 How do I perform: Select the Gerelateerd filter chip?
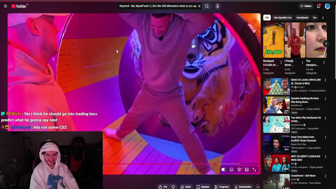(x=302, y=18)
